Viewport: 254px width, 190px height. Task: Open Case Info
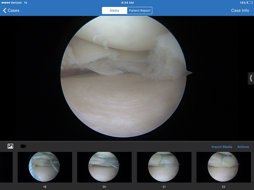point(240,10)
